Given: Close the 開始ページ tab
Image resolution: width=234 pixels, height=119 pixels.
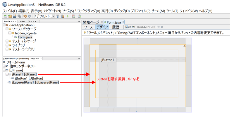Looking at the screenshot, I should click(x=102, y=22).
